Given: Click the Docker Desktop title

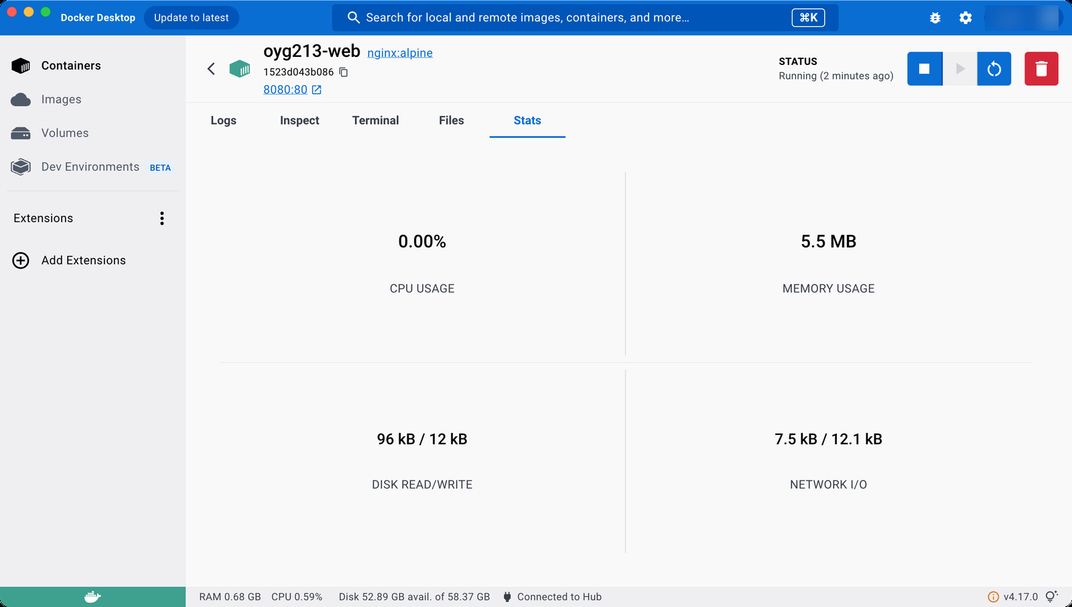Looking at the screenshot, I should coord(98,17).
